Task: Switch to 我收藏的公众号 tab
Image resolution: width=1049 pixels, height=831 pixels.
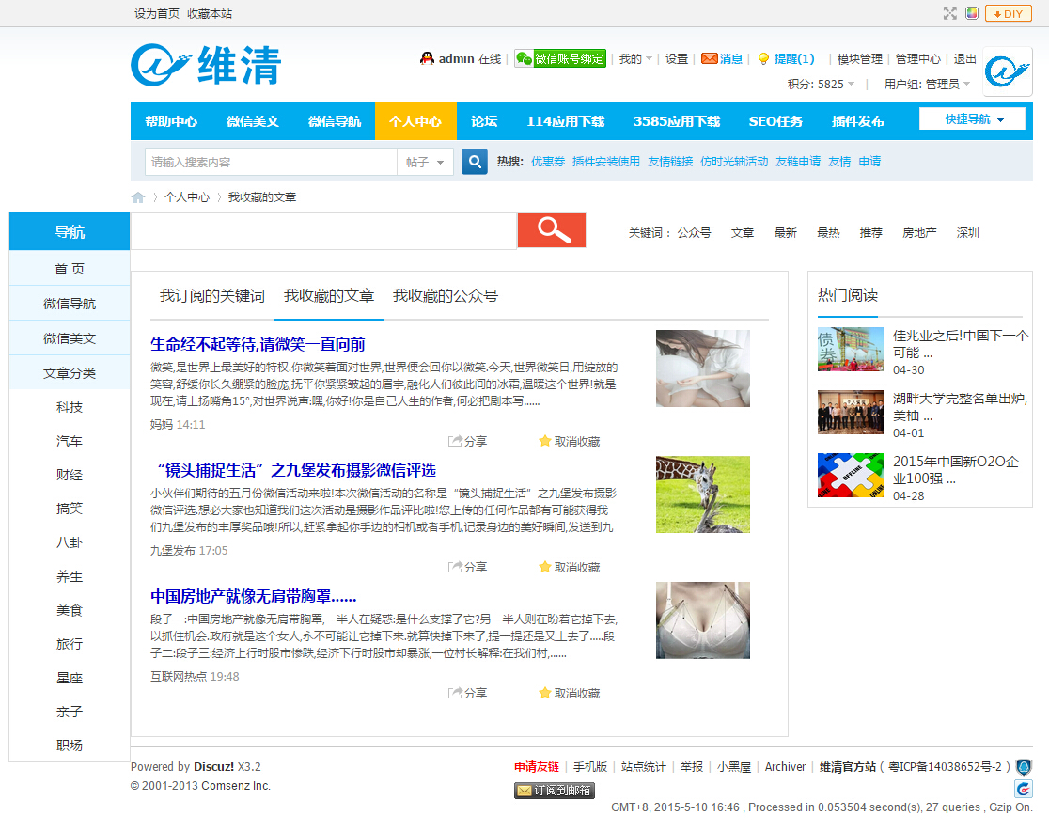Action: (445, 296)
